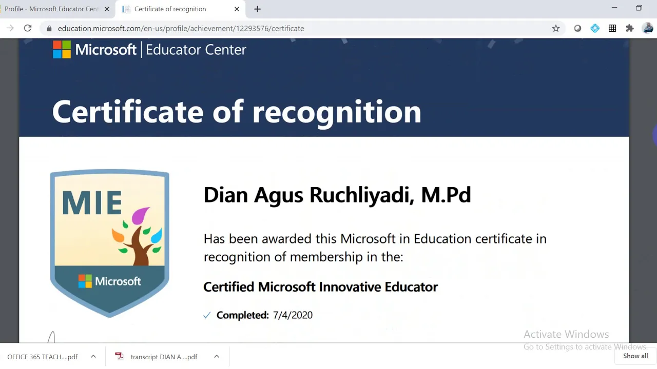Show all downloads
Image resolution: width=657 pixels, height=369 pixels.
click(x=635, y=356)
